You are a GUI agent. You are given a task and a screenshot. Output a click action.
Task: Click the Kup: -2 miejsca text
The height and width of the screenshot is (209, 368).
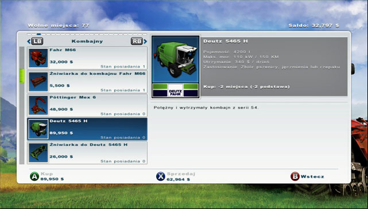click(246, 87)
